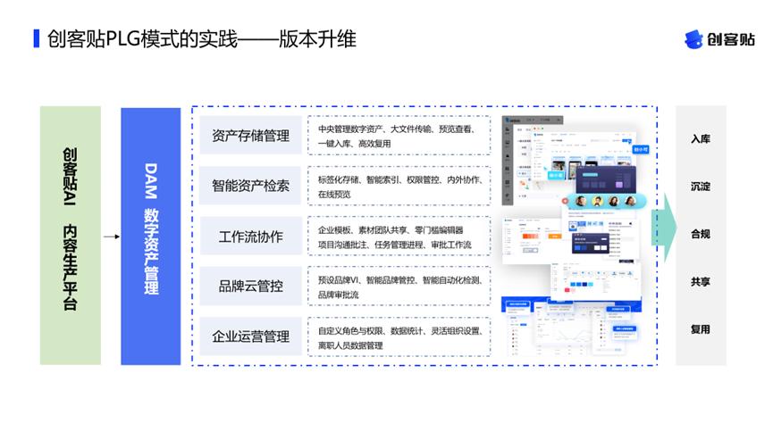Click the 创客贴 logo at top right
This screenshot has width=773, height=432.
719,39
